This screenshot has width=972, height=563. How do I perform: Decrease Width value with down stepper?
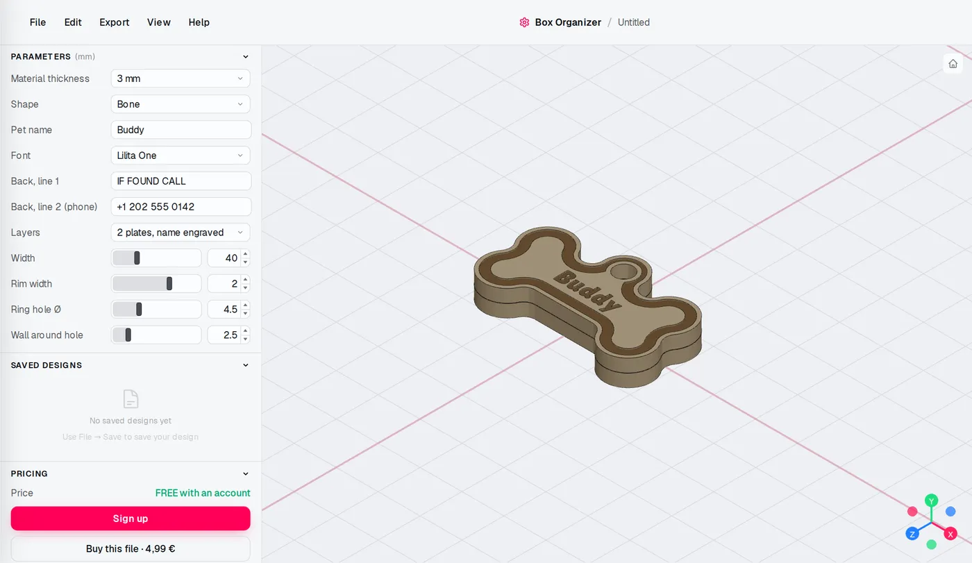point(245,262)
